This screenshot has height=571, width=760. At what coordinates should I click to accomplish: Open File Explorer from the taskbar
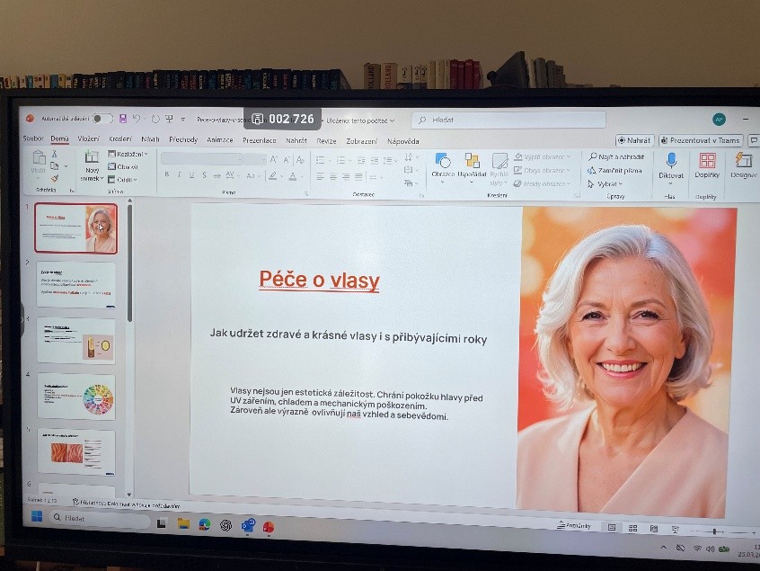(183, 522)
